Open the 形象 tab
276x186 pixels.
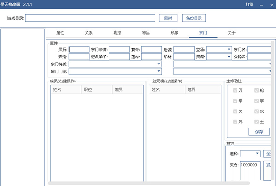[174, 33]
